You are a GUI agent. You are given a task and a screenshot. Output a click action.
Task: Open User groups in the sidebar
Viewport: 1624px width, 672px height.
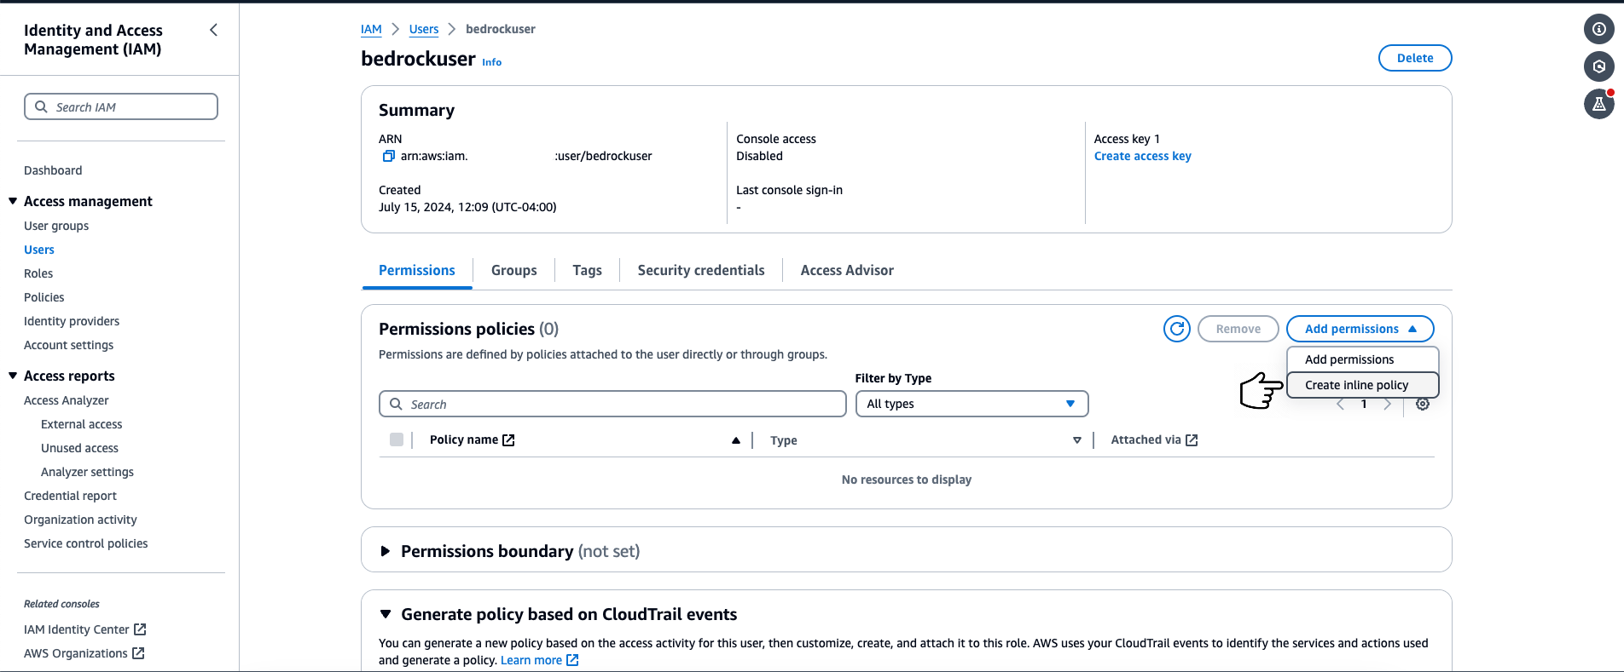coord(56,226)
